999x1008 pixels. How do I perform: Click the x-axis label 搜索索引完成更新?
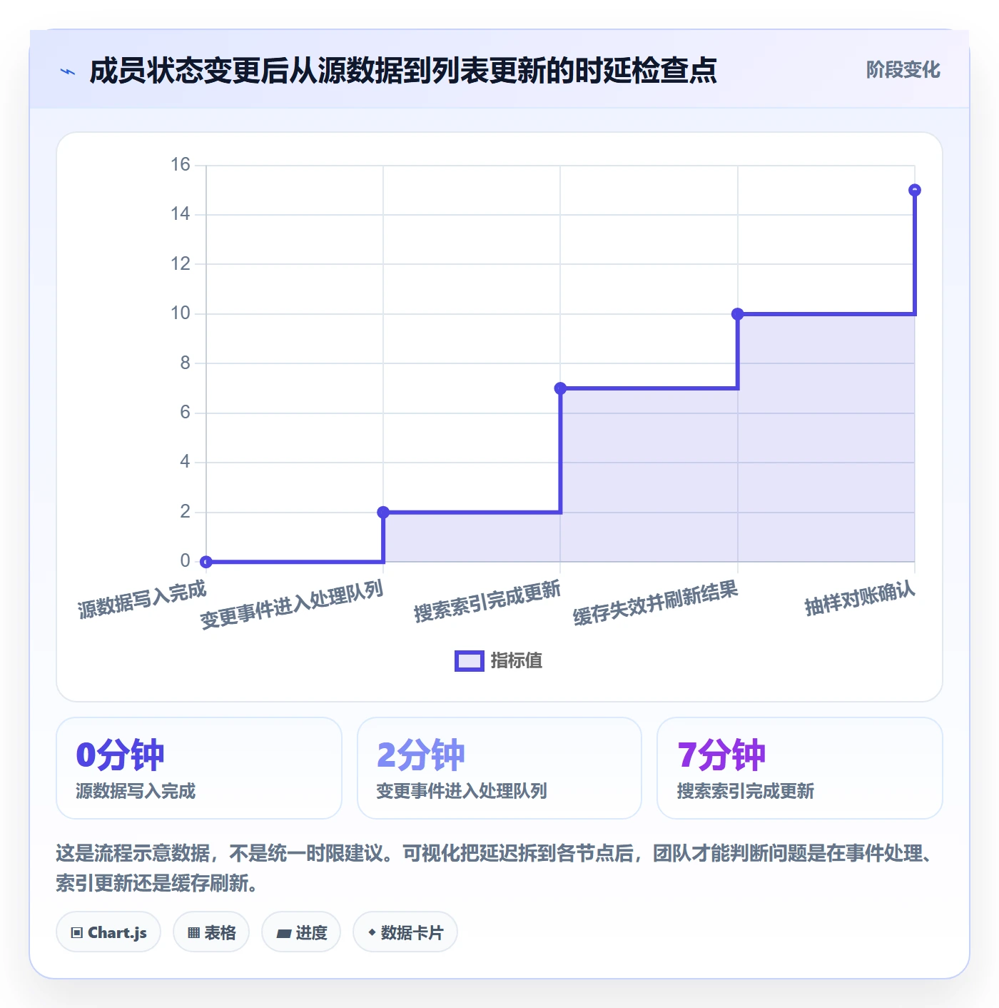click(487, 601)
